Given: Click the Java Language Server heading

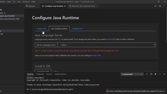Looking at the screenshot, I should pyautogui.click(x=49, y=35).
